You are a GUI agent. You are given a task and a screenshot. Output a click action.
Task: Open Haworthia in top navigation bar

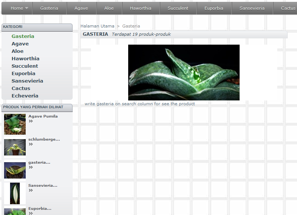140,8
